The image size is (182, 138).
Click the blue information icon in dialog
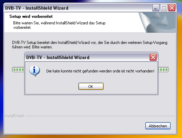(x=35, y=71)
